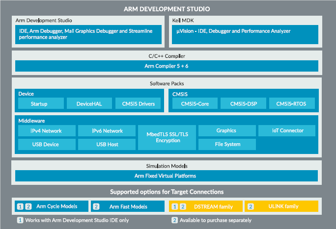
Task: Click Available to purchase separately text
Action: tap(215, 220)
